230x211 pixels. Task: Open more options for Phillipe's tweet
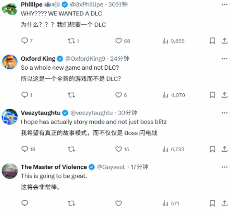coord(225,5)
